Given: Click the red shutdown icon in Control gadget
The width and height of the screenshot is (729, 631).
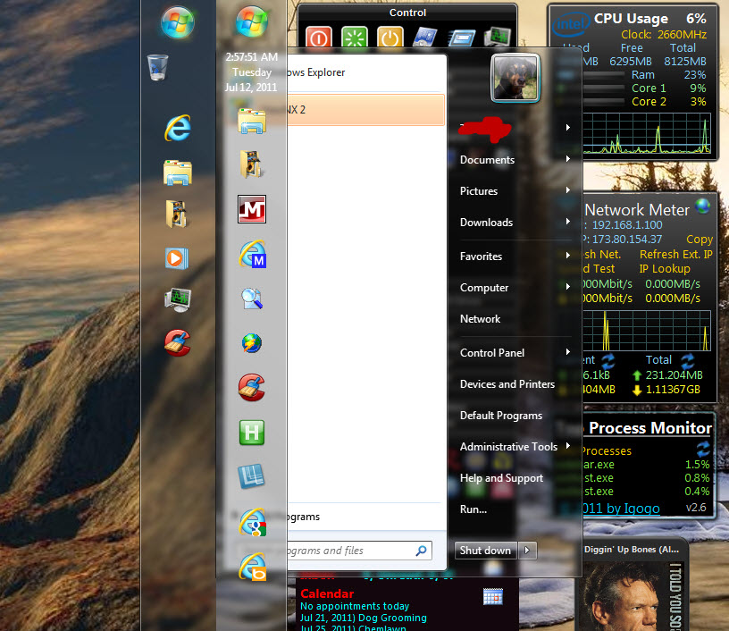Looking at the screenshot, I should (319, 38).
